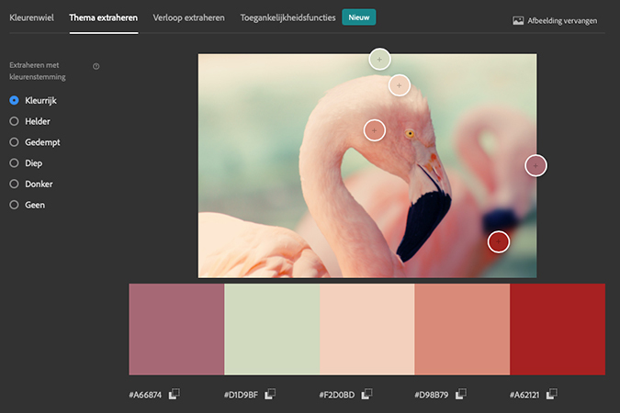
Task: Click the salmon sampler on flamingo neck
Action: (375, 130)
